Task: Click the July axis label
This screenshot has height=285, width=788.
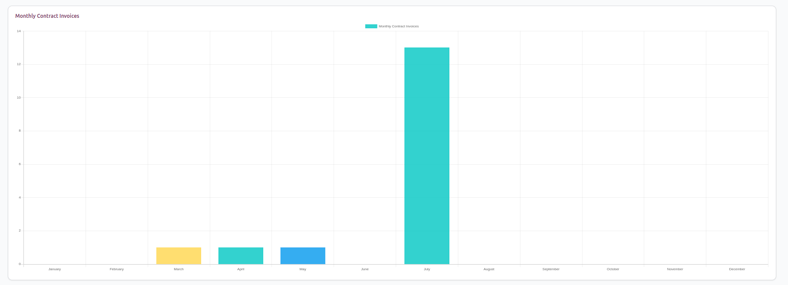Action: click(x=427, y=269)
